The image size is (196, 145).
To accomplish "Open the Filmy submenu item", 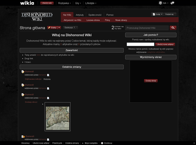I will pyautogui.click(x=107, y=20).
